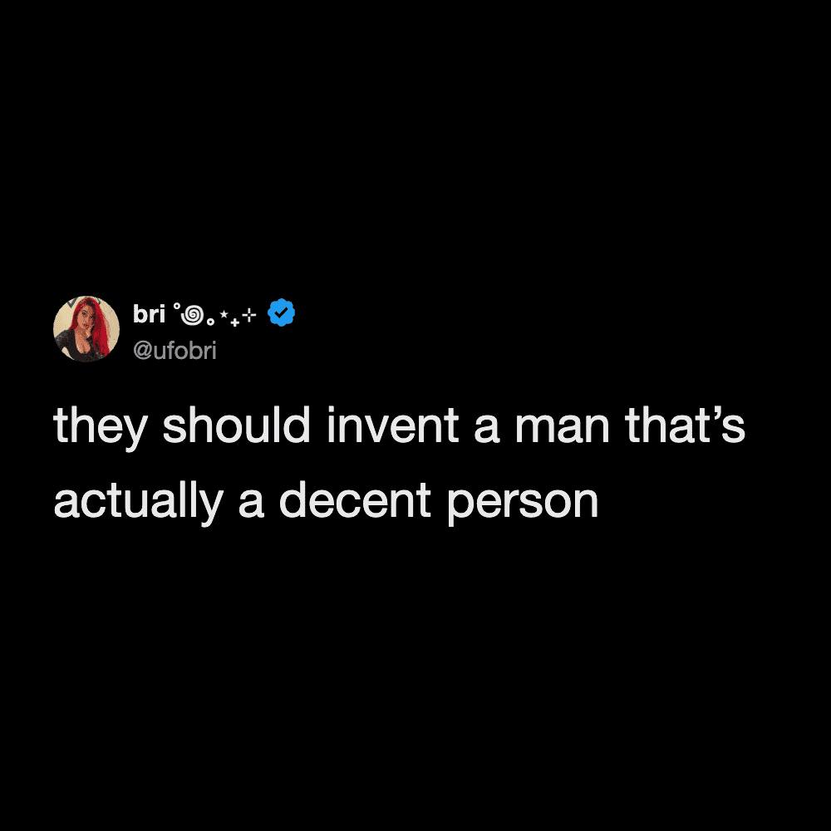
Task: Click the small degree circle before the spiral
Action: click(177, 306)
